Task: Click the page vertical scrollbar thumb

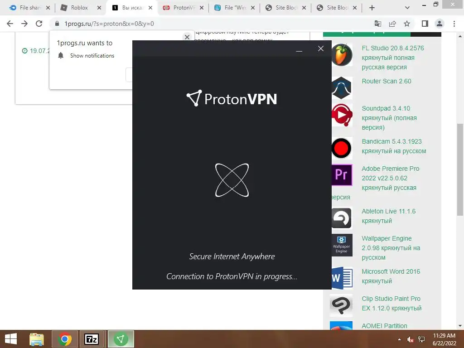Action: tap(460, 169)
